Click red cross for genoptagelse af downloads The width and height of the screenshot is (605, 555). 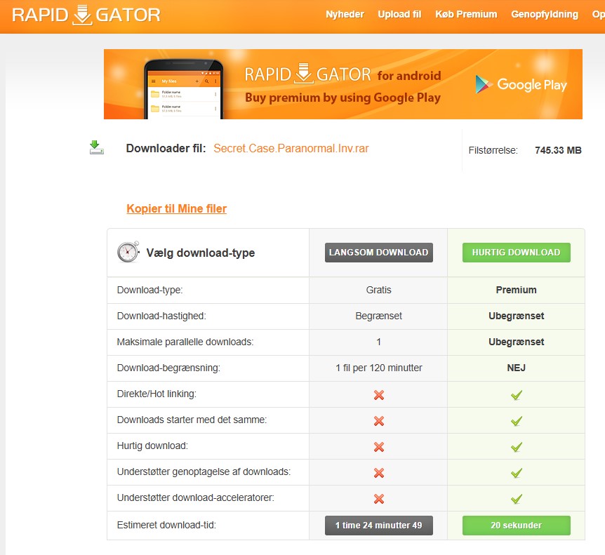379,473
